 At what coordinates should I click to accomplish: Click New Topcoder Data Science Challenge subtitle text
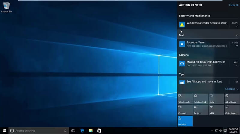click(x=207, y=46)
